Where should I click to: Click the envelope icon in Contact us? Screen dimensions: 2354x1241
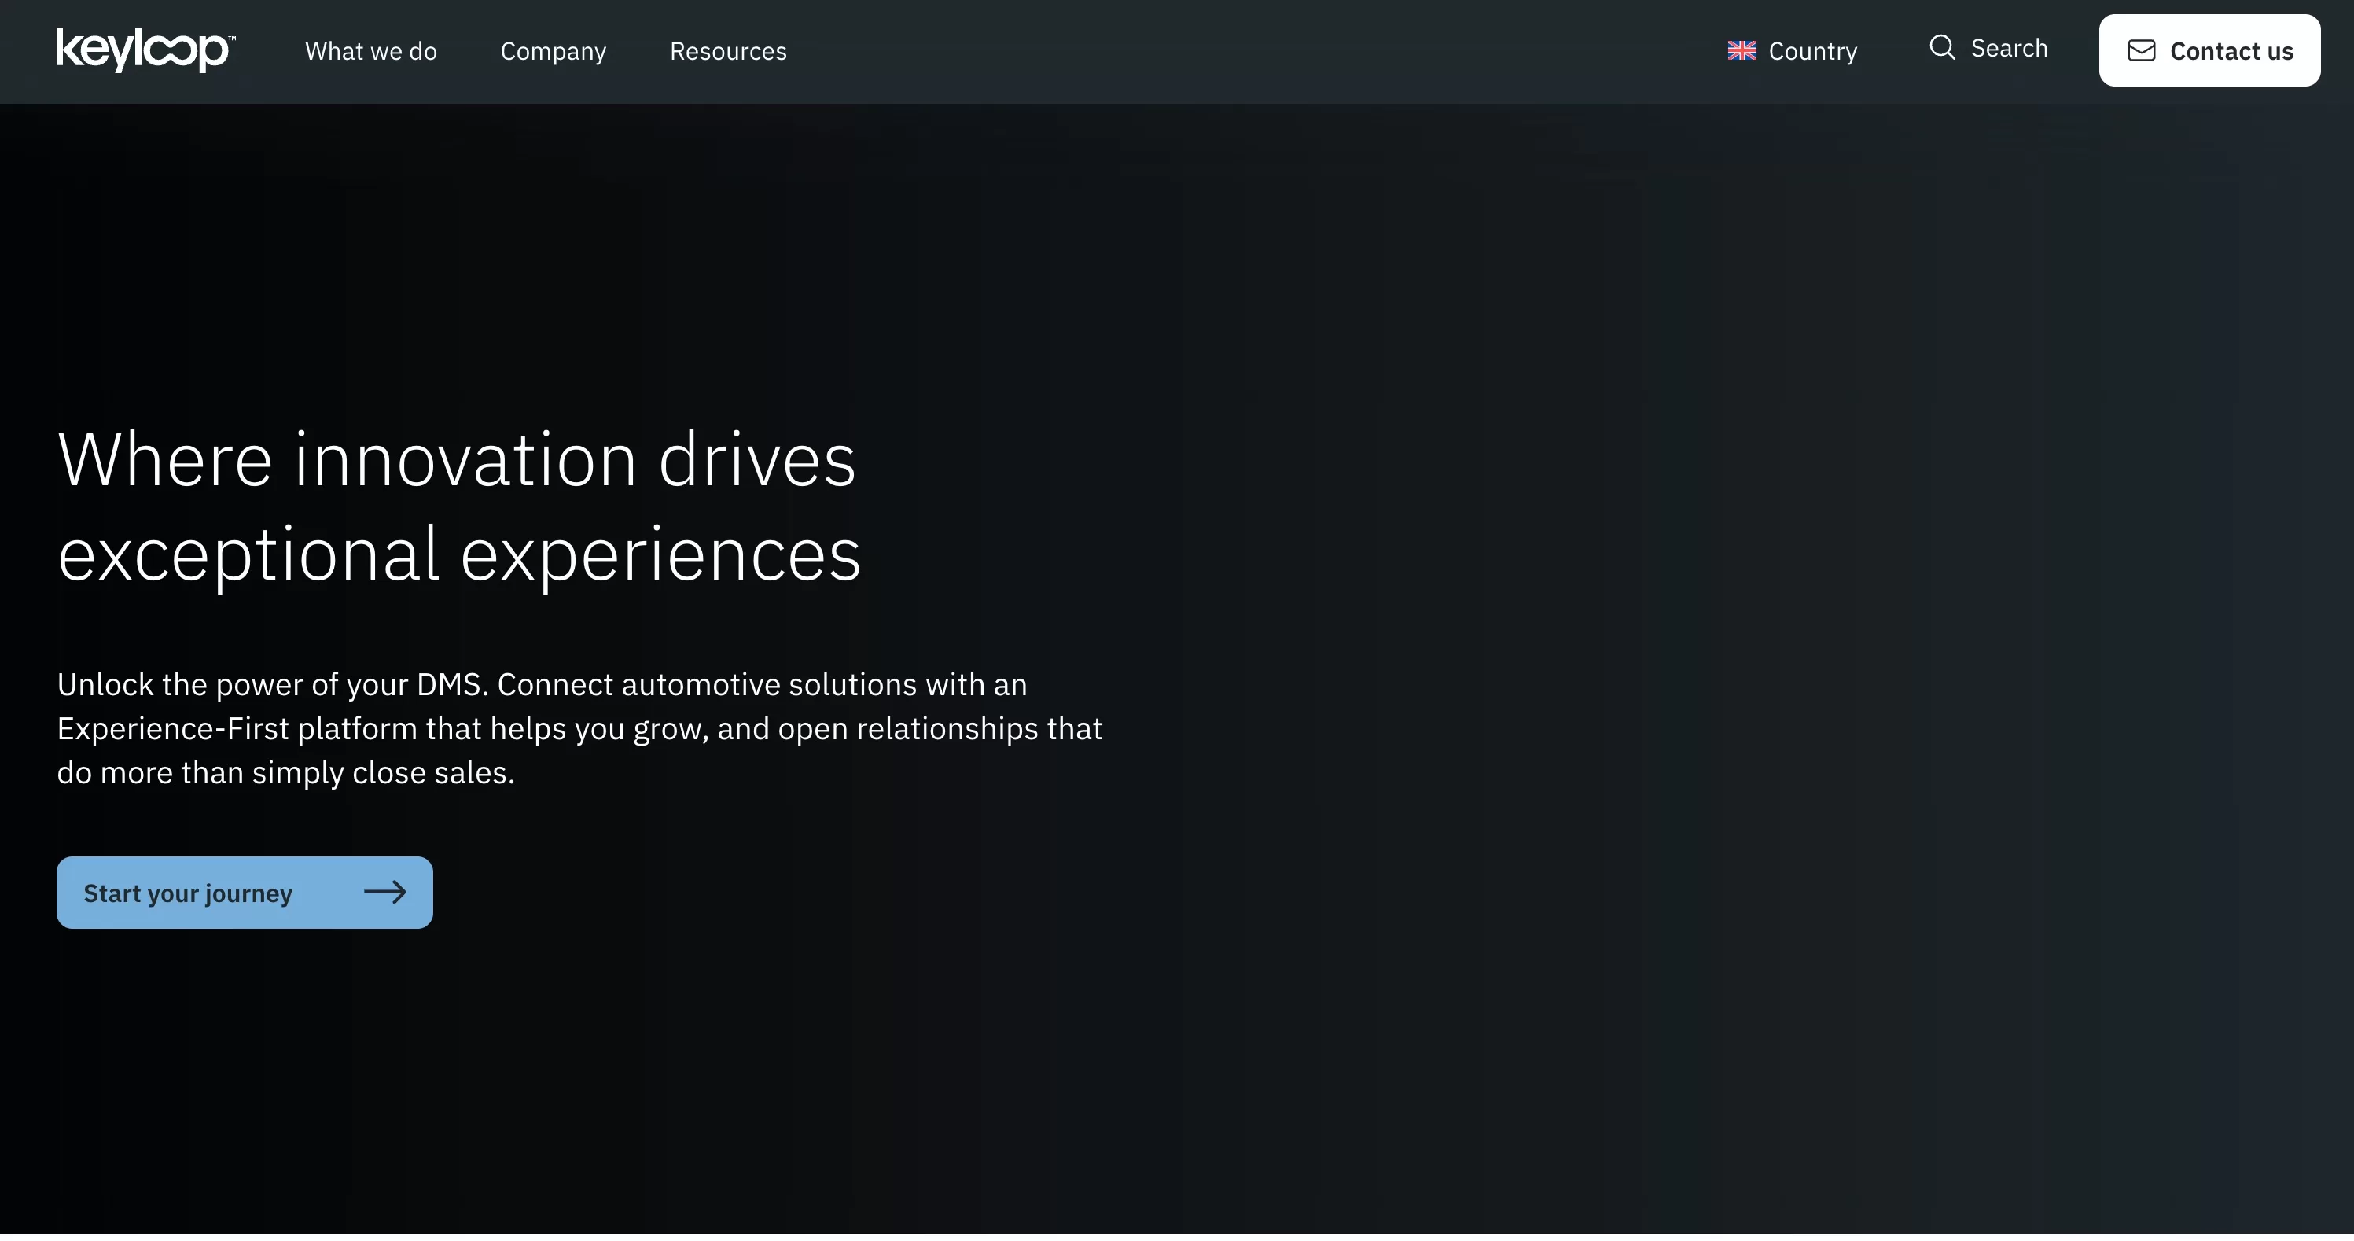(x=2141, y=51)
